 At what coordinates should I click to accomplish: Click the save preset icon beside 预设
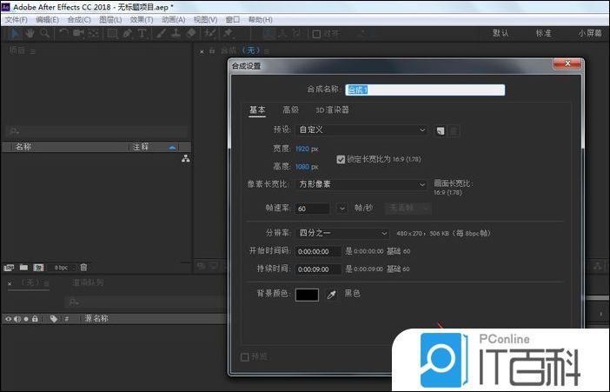coord(441,130)
